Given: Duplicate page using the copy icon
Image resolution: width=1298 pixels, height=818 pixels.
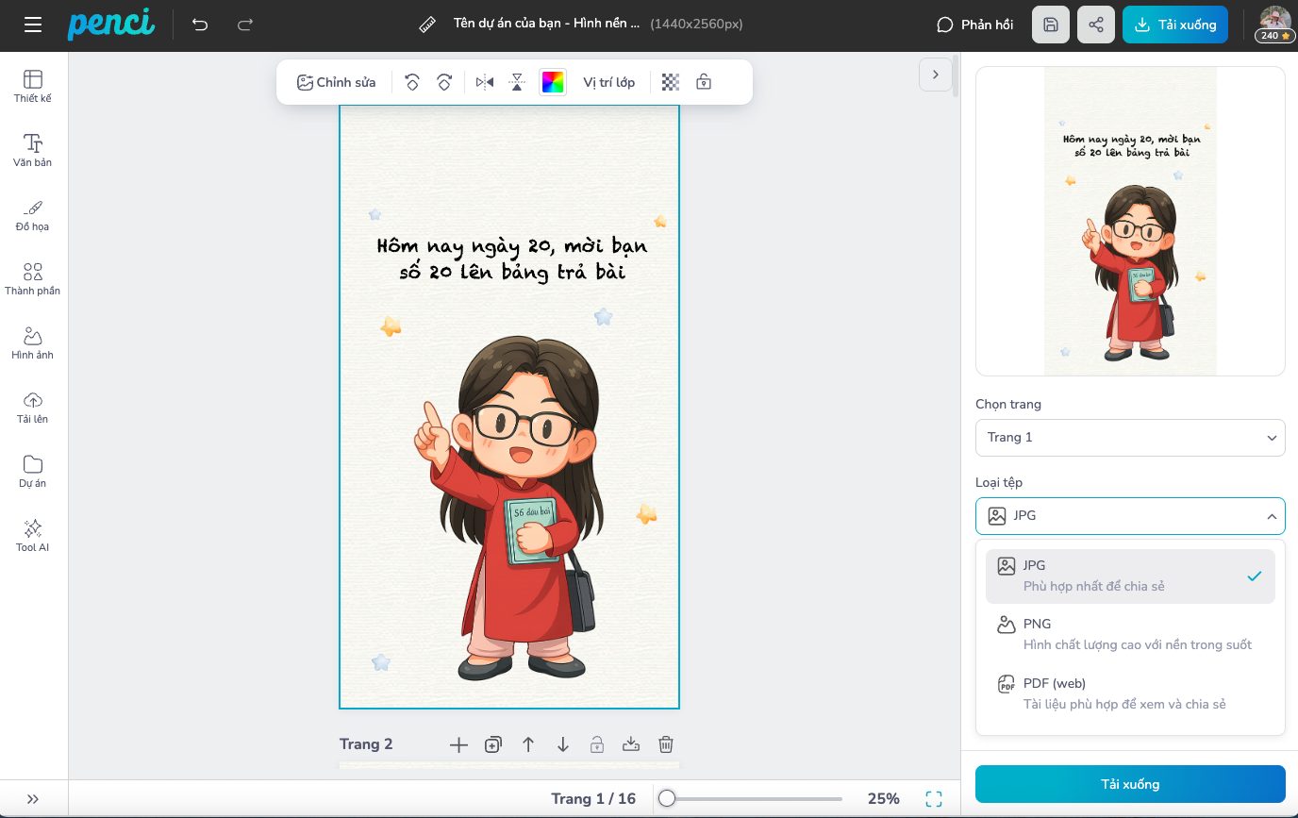Looking at the screenshot, I should click(492, 744).
